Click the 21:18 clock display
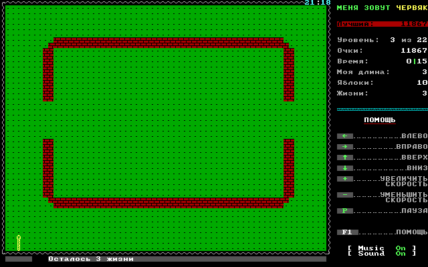This screenshot has width=428, height=267. coord(318,3)
